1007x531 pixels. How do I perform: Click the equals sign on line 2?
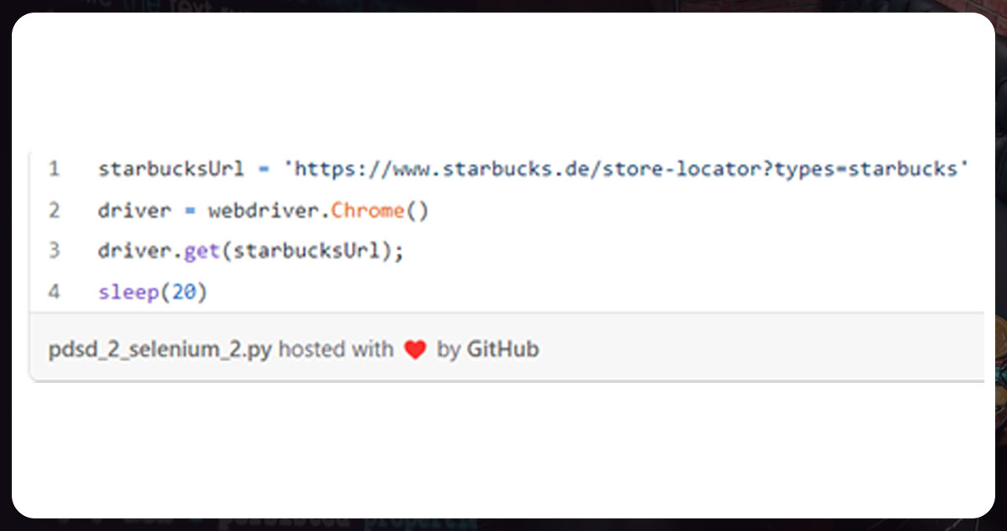point(190,209)
